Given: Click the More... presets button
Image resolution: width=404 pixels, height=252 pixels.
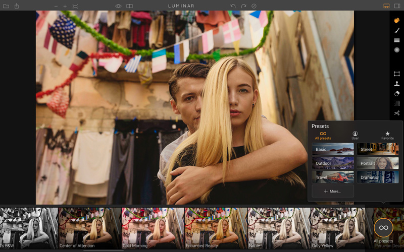Looking at the screenshot, I should point(333,191).
